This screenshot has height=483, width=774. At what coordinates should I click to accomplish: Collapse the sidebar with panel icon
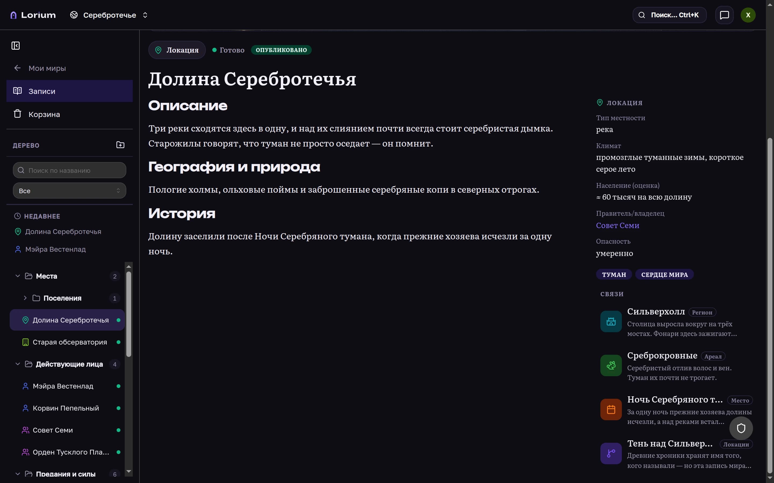(x=16, y=46)
